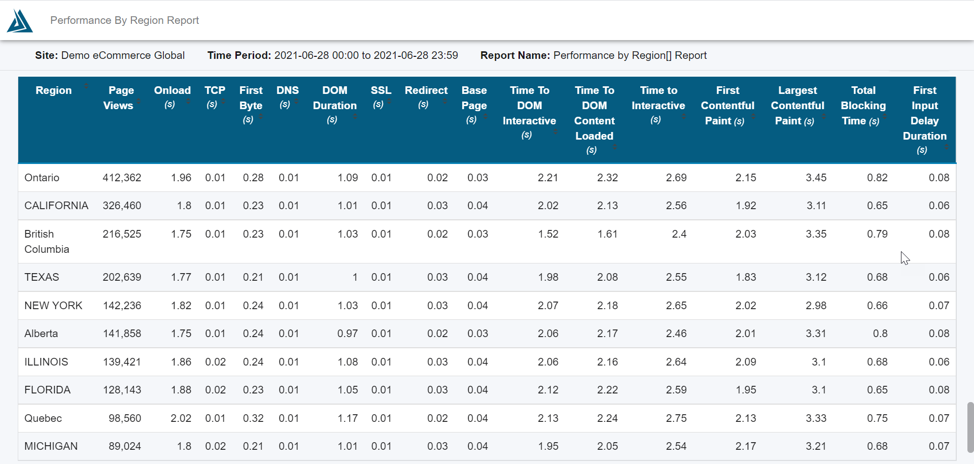The image size is (974, 464).
Task: Click Total Blocking Time column header
Action: [863, 105]
